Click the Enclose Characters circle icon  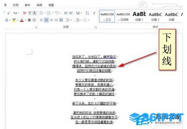[34, 20]
